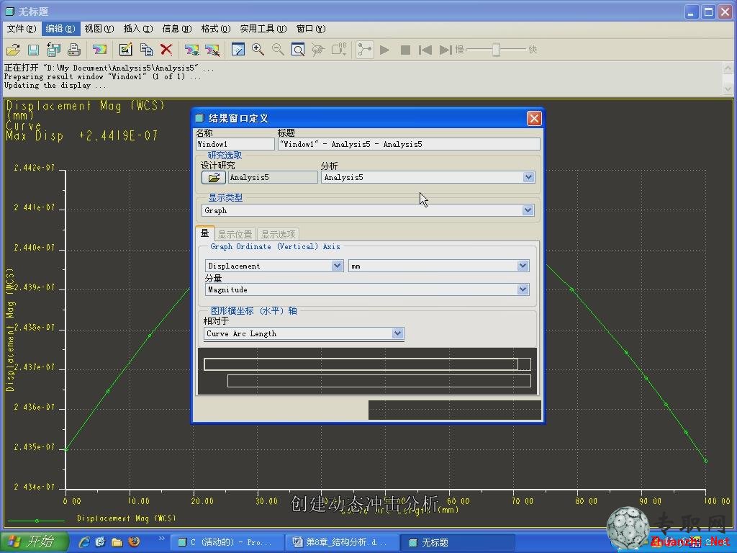Click the folder quick launch icon
The width and height of the screenshot is (737, 553).
tap(117, 542)
